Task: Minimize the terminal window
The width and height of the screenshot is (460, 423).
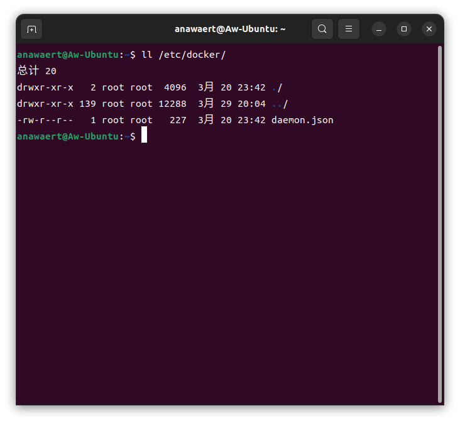Action: coord(378,29)
